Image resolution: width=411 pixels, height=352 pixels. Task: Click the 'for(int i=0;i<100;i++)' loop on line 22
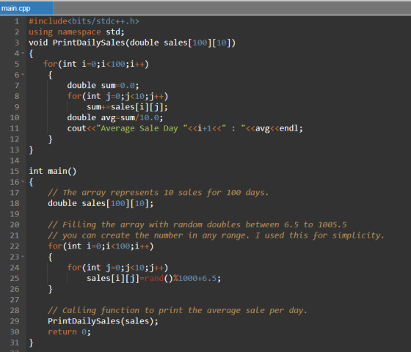[x=101, y=246]
